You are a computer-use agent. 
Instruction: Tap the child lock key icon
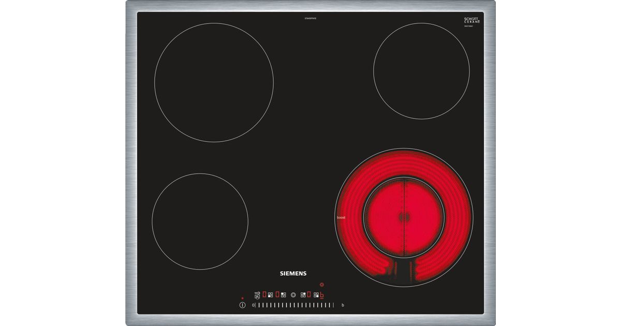click(x=257, y=295)
